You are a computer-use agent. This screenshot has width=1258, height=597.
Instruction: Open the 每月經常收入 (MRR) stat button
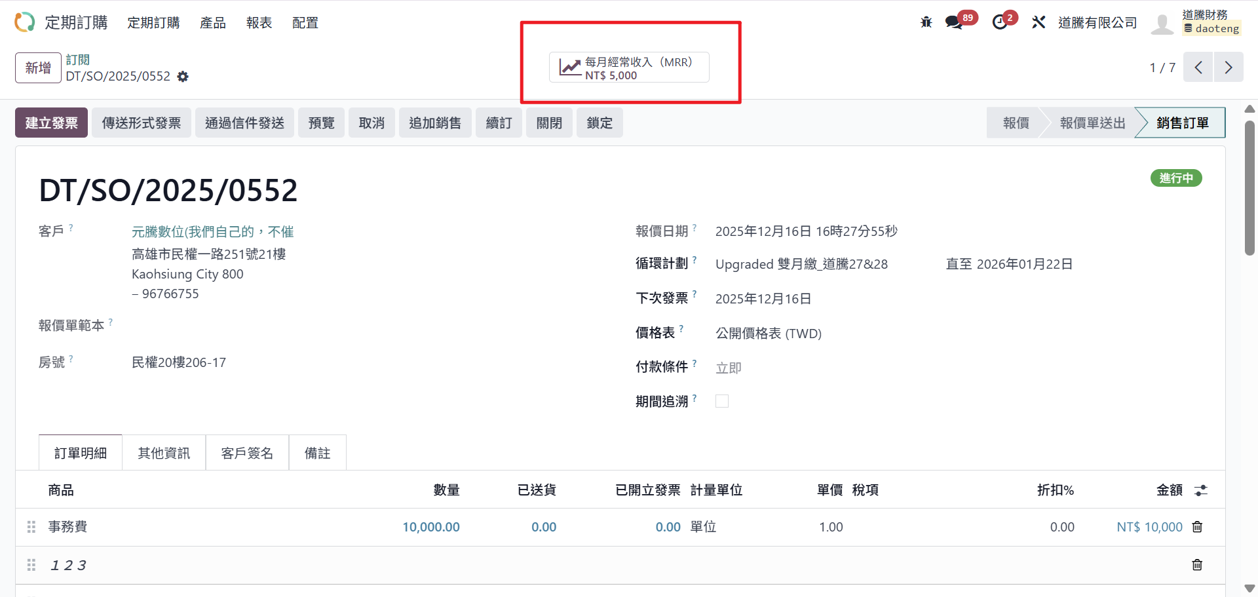[629, 67]
